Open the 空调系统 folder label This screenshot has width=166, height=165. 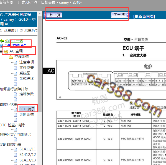click(22, 57)
